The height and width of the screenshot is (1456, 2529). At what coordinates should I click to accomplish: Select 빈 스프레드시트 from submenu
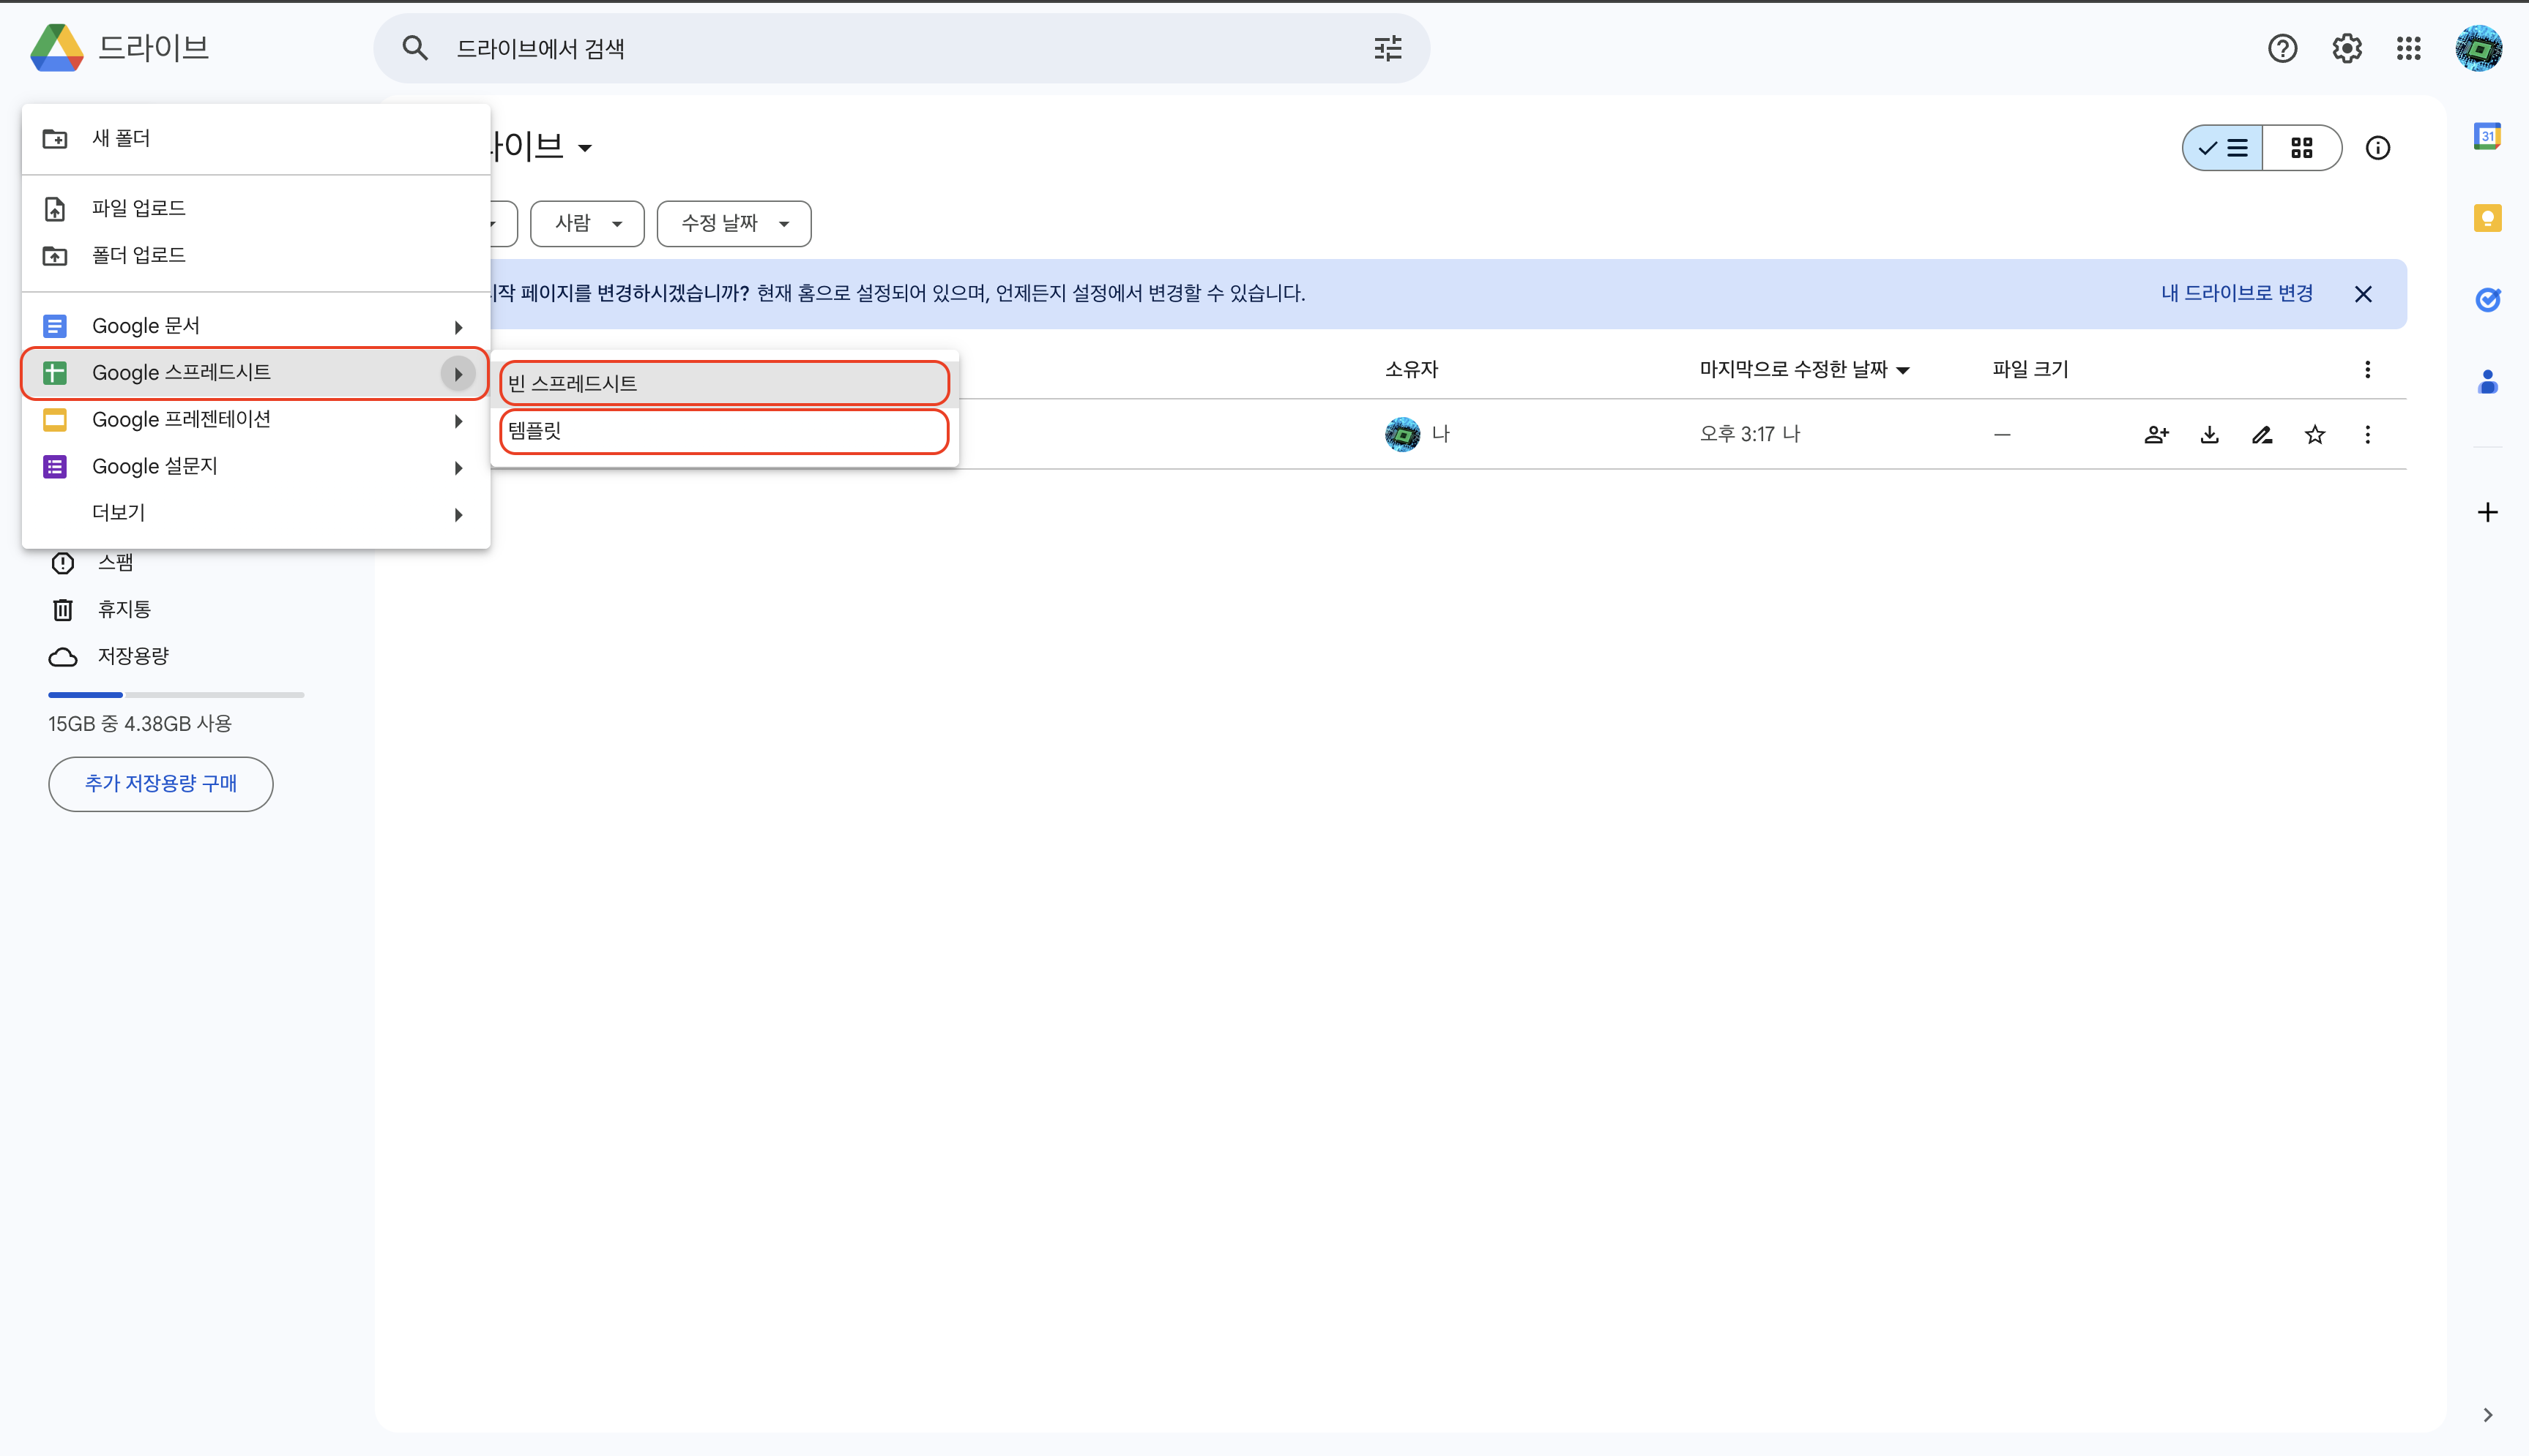point(723,383)
